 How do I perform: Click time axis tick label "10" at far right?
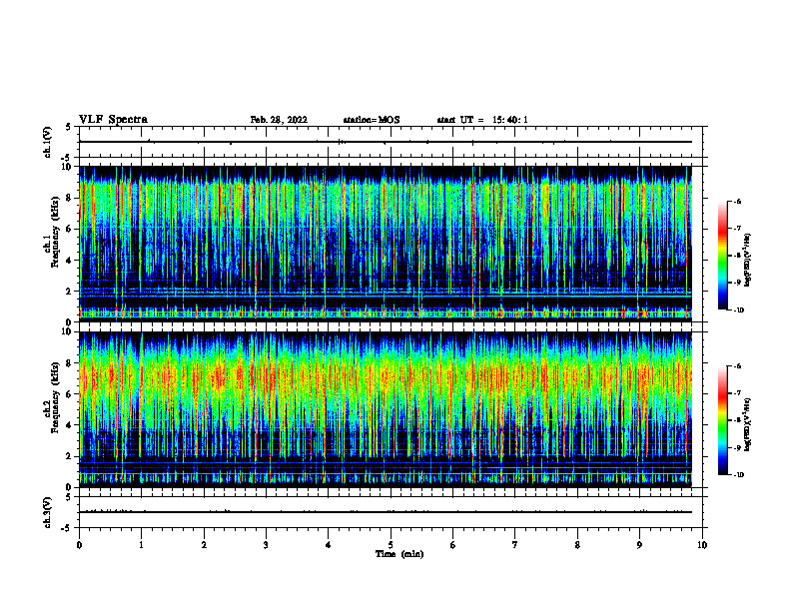tap(702, 545)
